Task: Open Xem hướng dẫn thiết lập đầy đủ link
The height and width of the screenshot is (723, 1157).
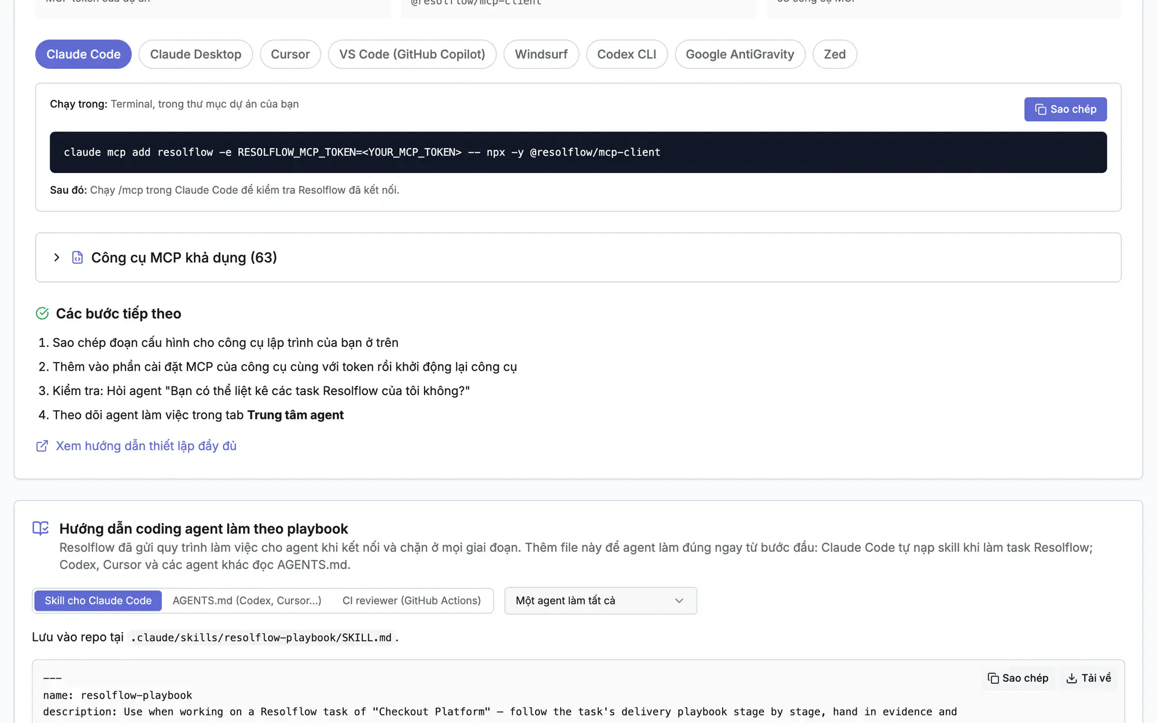Action: [x=146, y=446]
